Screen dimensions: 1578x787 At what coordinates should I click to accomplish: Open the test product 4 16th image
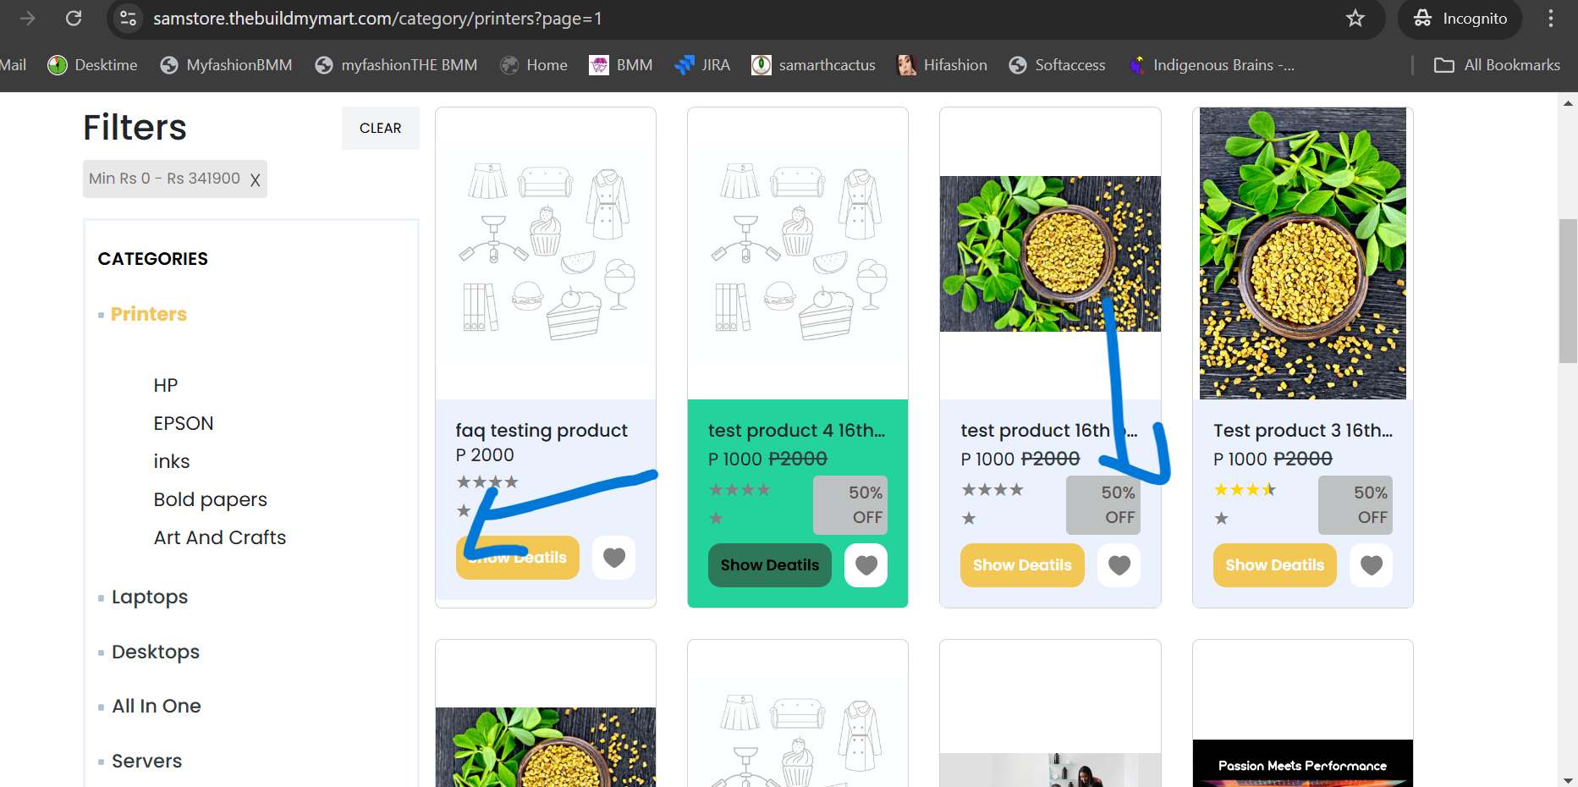(798, 254)
